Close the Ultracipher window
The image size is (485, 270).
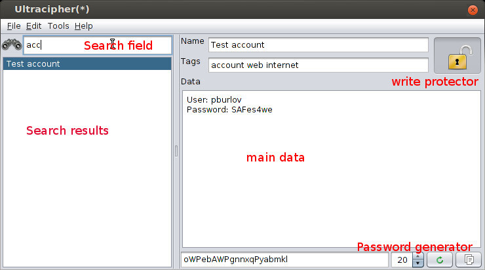(473, 10)
